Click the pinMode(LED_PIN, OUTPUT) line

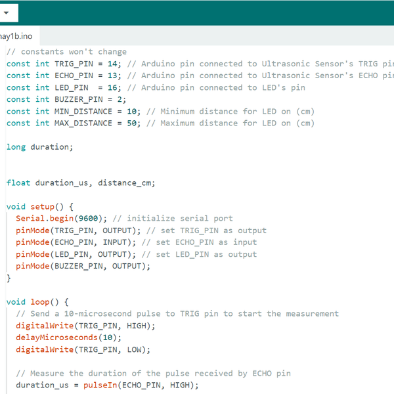point(137,255)
